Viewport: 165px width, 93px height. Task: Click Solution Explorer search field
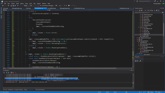(148, 13)
